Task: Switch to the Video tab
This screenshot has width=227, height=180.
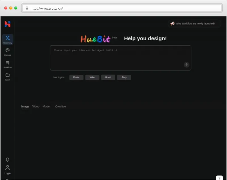Action: [35, 106]
